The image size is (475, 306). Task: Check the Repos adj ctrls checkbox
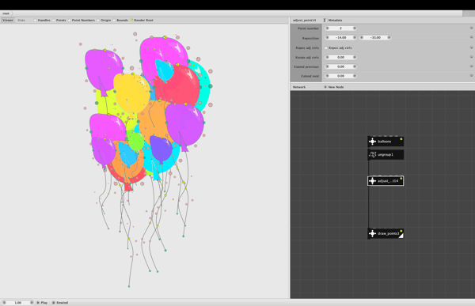point(326,47)
